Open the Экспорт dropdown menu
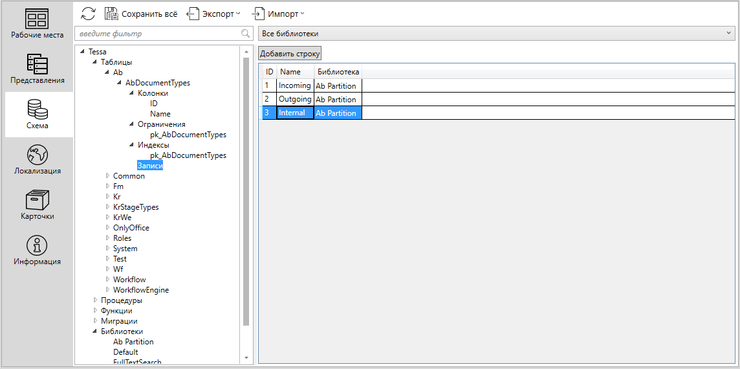This screenshot has height=369, width=740. click(214, 14)
